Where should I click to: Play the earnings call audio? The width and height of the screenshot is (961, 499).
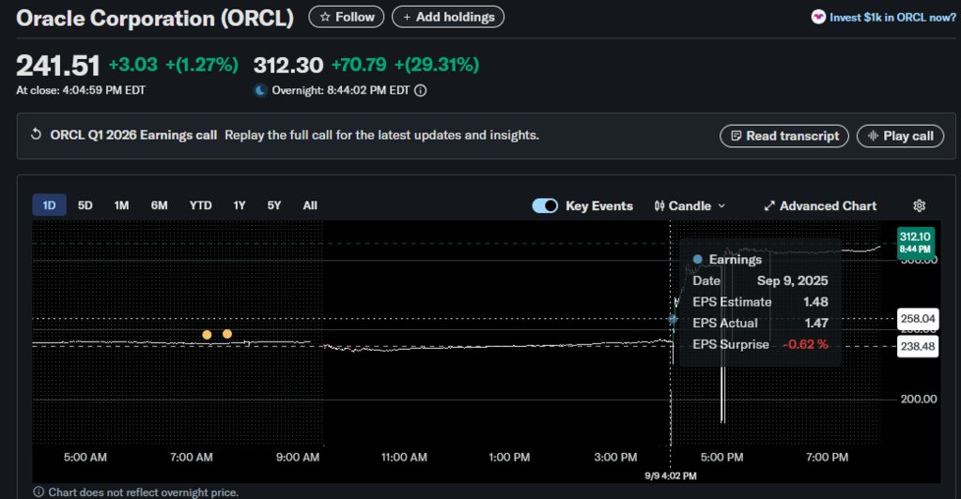[900, 136]
